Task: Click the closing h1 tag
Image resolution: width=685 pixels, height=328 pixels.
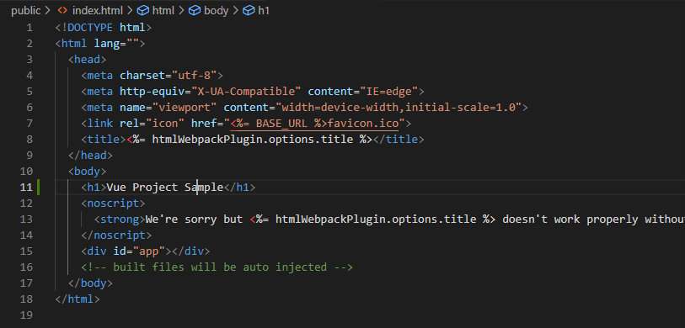Action: click(239, 187)
